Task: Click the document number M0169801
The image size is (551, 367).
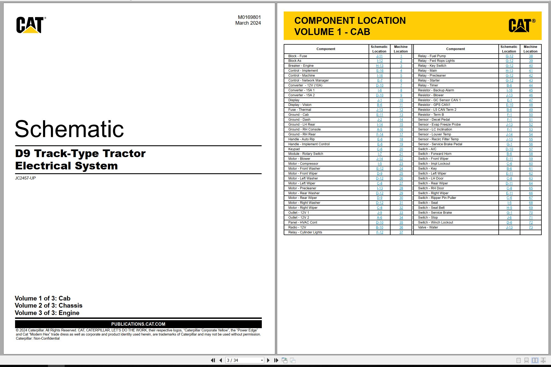Action: [x=249, y=17]
